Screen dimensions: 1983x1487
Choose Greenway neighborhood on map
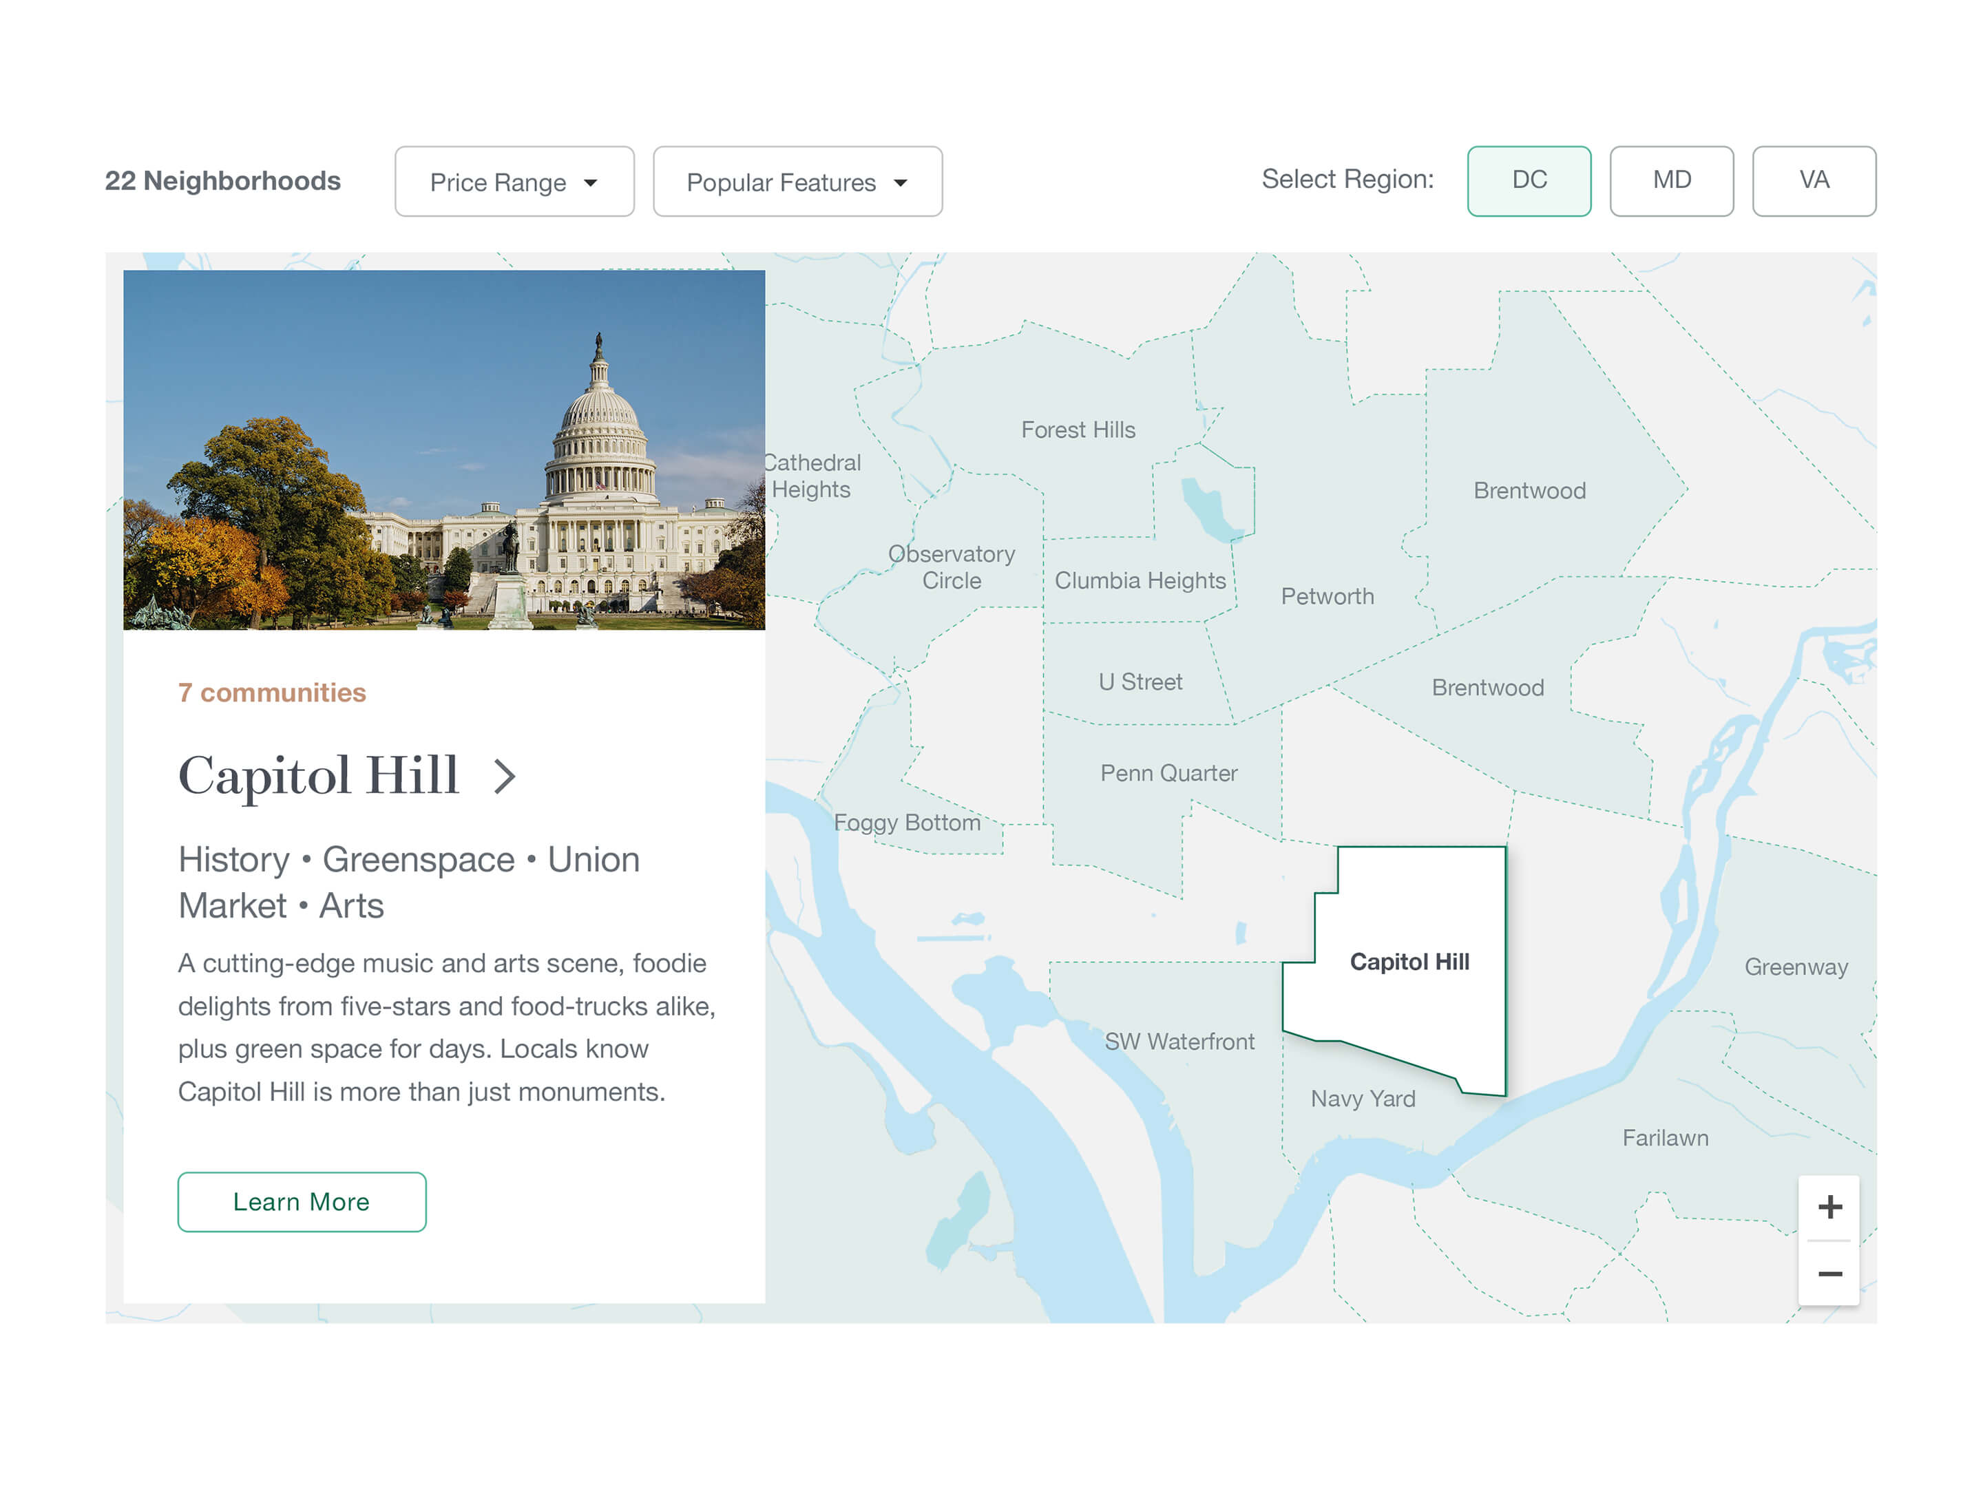coord(1796,967)
